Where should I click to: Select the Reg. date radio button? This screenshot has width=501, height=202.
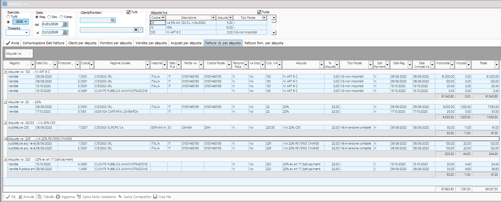tap(37, 17)
